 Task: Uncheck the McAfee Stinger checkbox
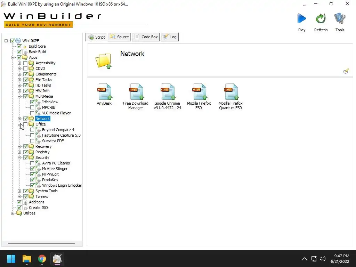(x=32, y=169)
